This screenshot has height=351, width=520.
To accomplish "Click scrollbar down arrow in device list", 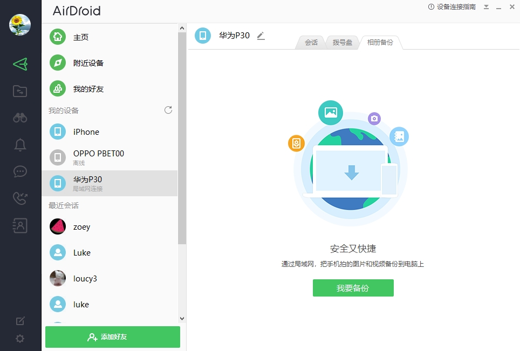I will pos(182,319).
